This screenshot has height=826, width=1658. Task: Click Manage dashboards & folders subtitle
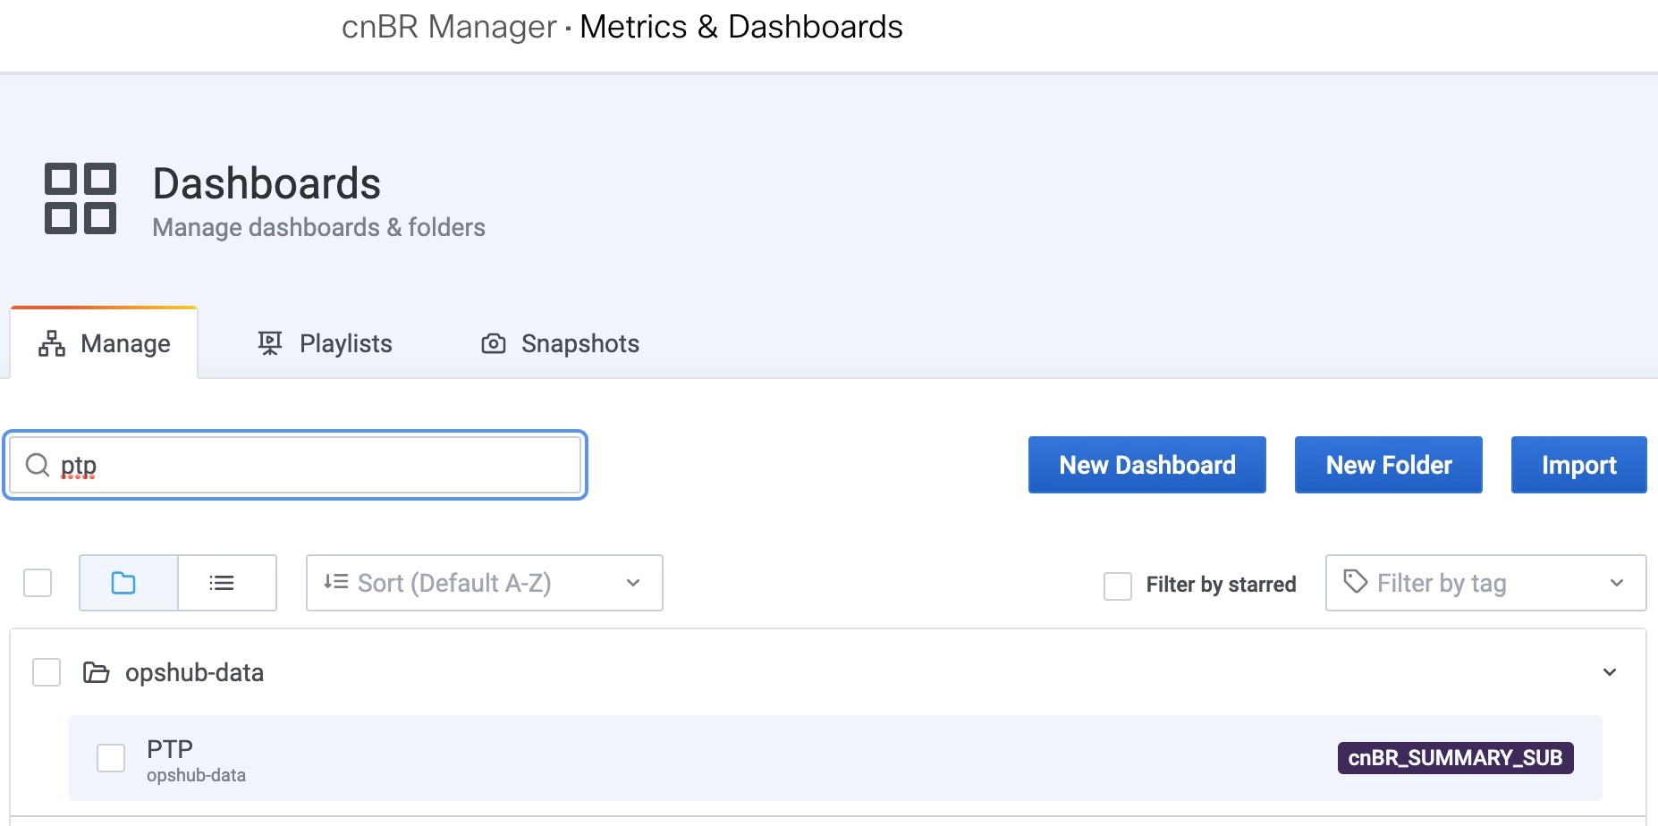(318, 227)
